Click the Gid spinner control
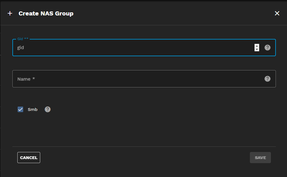The height and width of the screenshot is (177, 287). click(257, 48)
